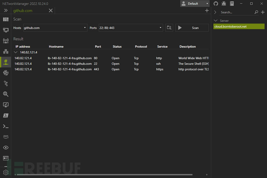Open the GitHub project page icon

click(x=216, y=3)
